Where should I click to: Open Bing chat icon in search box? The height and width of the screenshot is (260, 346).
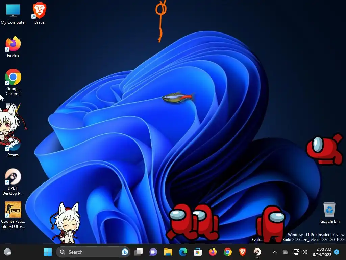(x=125, y=252)
